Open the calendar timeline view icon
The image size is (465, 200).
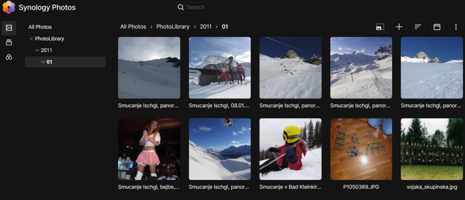pyautogui.click(x=437, y=27)
